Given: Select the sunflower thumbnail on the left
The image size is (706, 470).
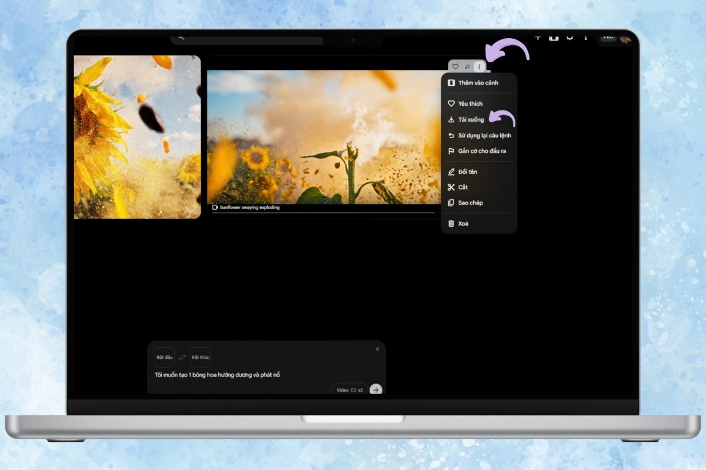Looking at the screenshot, I should (x=136, y=137).
